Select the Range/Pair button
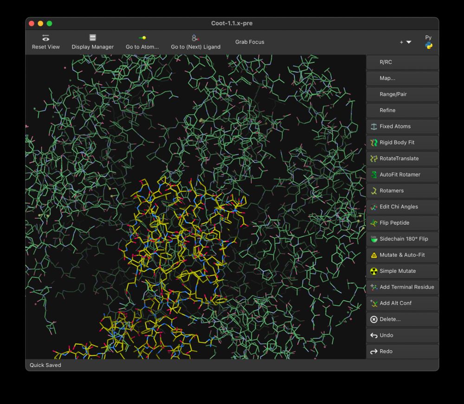The width and height of the screenshot is (464, 404). [402, 94]
